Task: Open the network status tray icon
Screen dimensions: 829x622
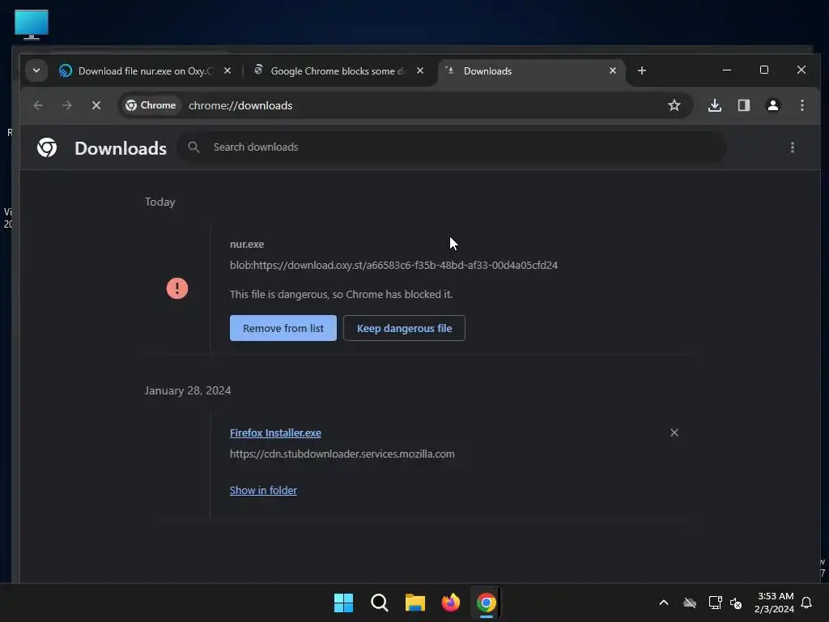Action: (x=715, y=603)
